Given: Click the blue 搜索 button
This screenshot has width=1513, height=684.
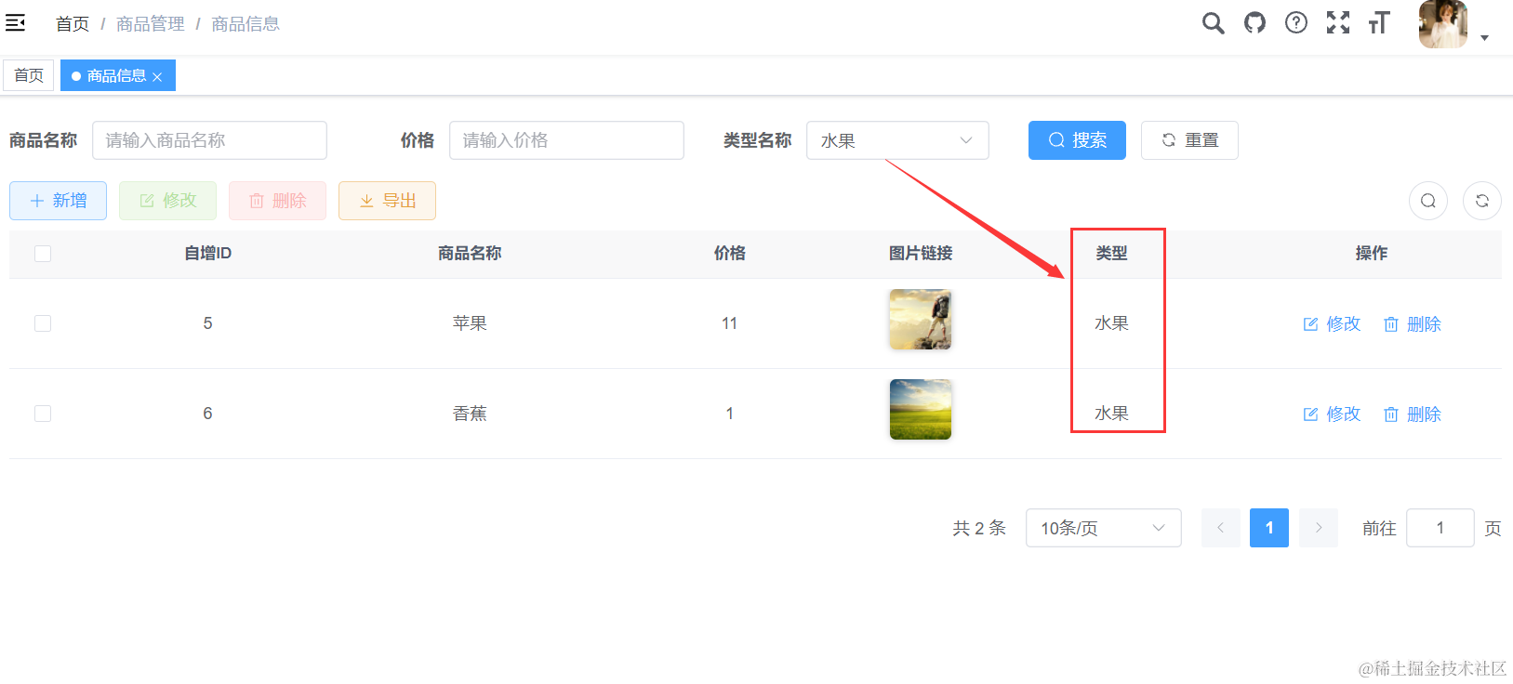Looking at the screenshot, I should click(x=1076, y=140).
